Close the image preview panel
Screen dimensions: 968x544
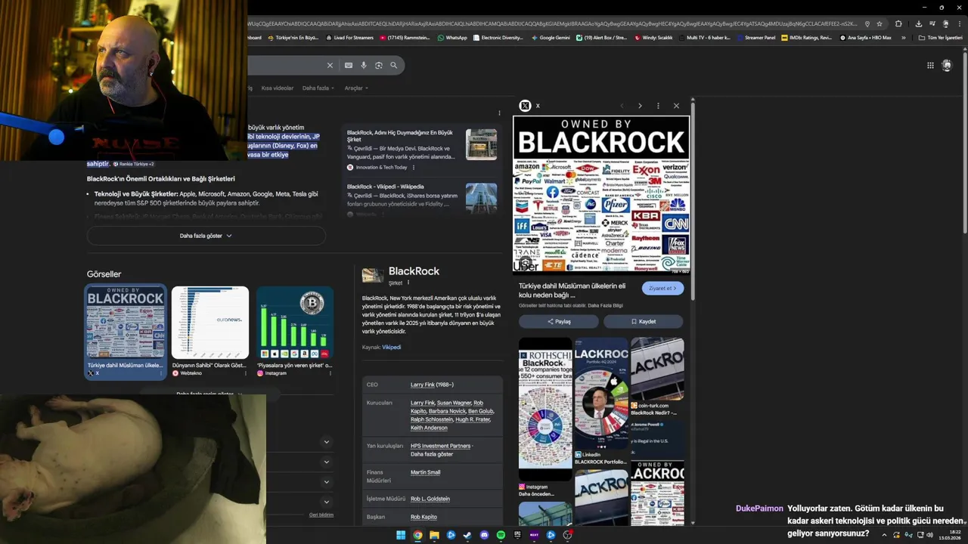pos(676,106)
